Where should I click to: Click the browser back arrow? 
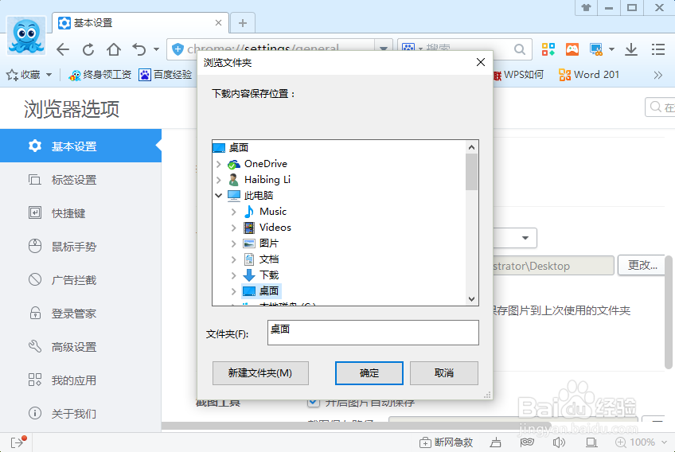pos(63,49)
